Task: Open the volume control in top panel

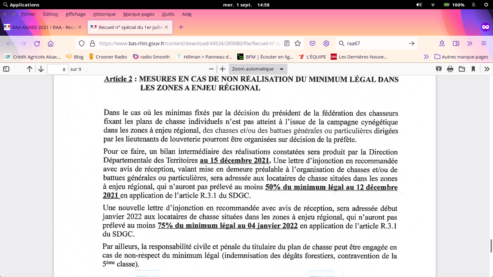Action: [x=419, y=5]
